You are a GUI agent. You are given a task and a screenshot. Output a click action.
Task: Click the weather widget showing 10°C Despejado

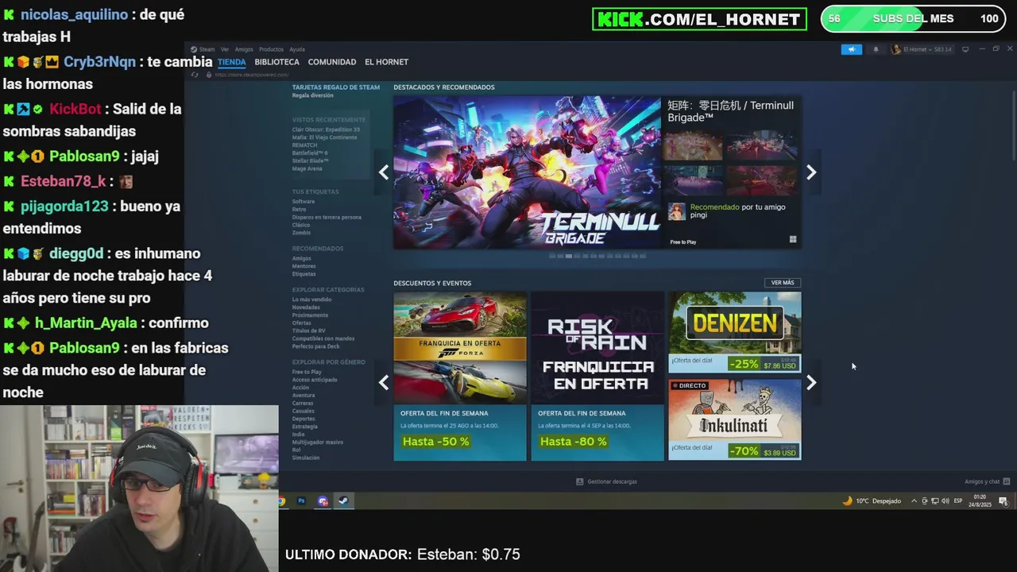coord(872,501)
